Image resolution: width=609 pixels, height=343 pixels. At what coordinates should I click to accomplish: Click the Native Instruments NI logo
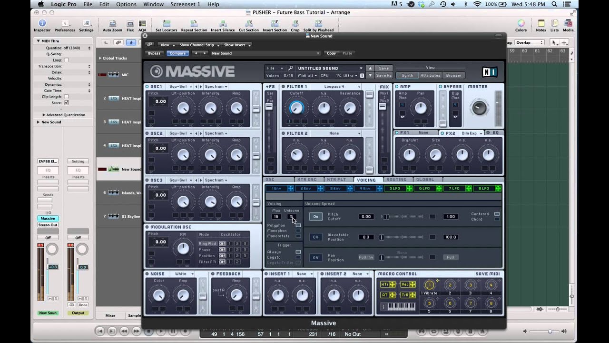pos(489,72)
